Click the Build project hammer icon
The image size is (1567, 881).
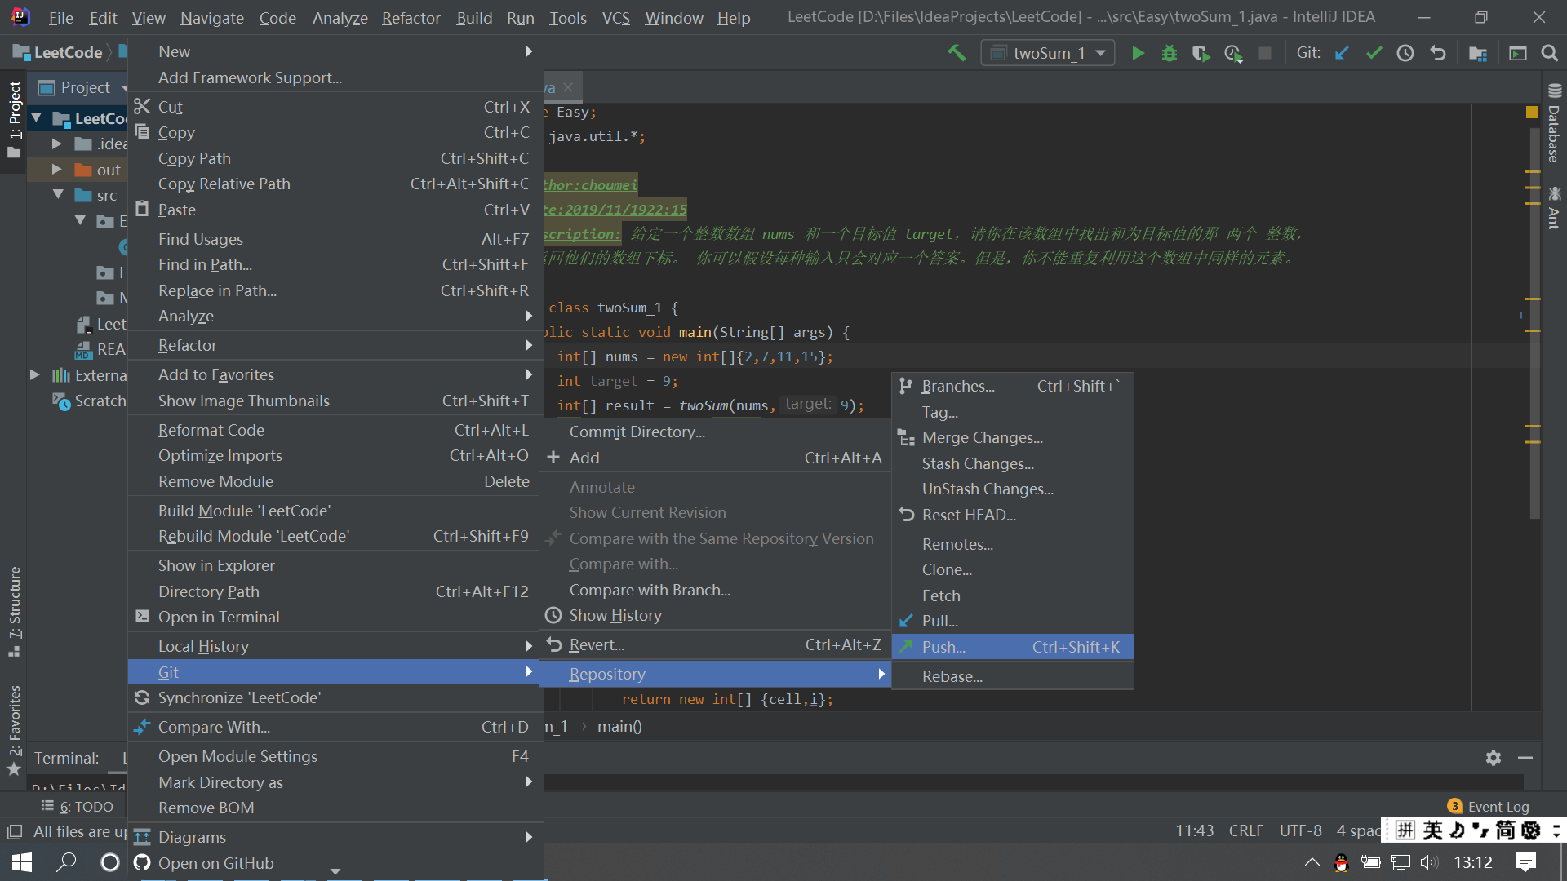956,53
